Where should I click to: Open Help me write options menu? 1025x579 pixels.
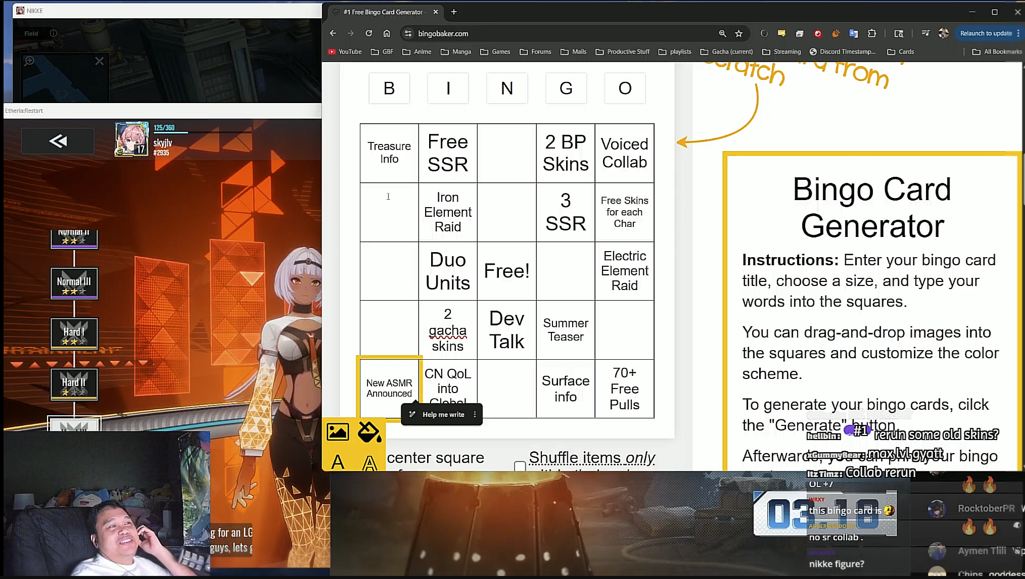[475, 414]
